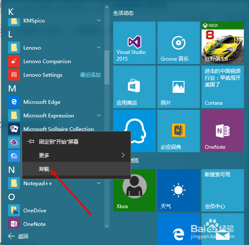Click the Notepad++ folder icon

point(14,183)
